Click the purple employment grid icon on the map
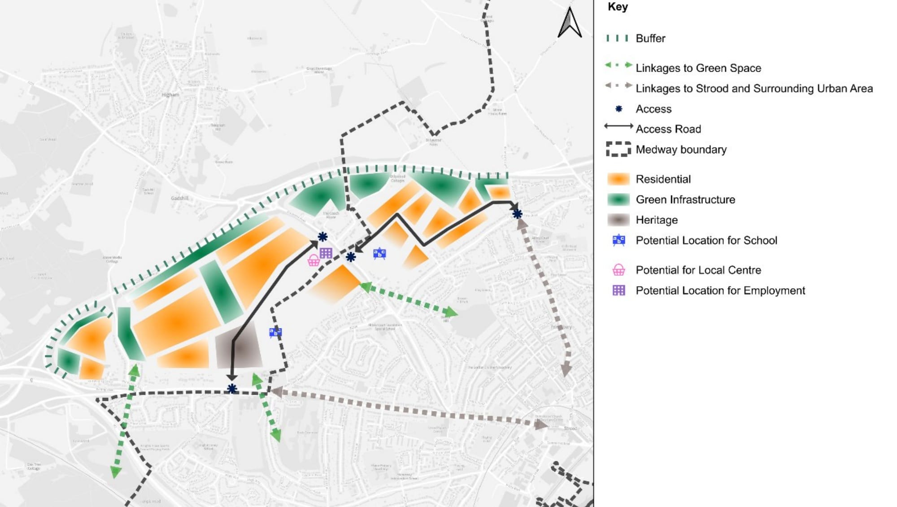Screen dimensions: 897x507 click(x=326, y=253)
